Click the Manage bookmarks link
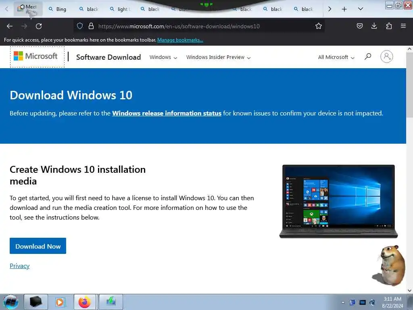This screenshot has width=413, height=310. [180, 40]
